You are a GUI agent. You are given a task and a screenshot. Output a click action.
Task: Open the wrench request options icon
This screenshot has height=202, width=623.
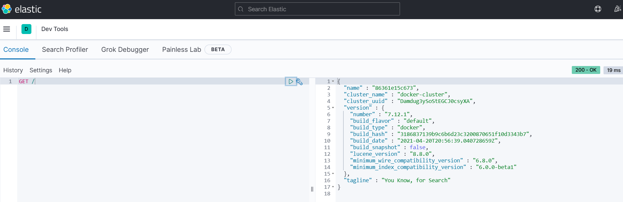(x=299, y=82)
